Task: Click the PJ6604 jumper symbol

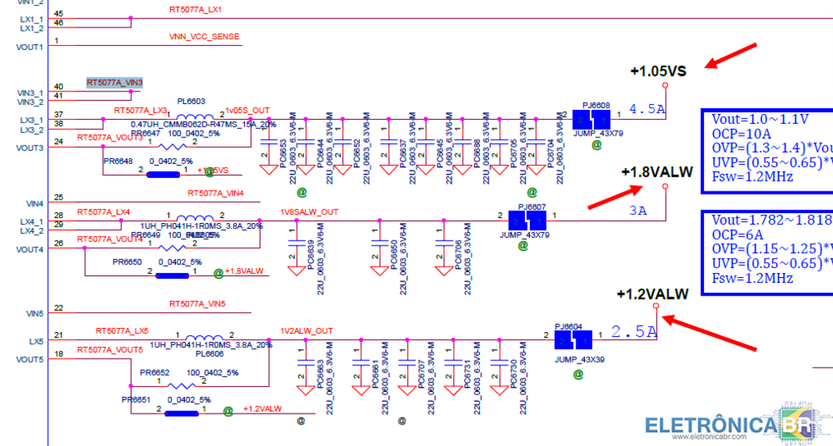Action: 573,340
